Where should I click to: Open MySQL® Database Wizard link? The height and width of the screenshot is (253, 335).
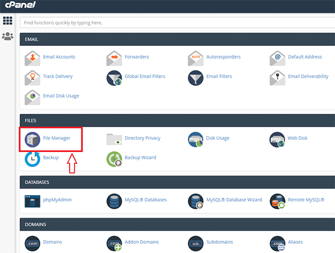coord(234,200)
